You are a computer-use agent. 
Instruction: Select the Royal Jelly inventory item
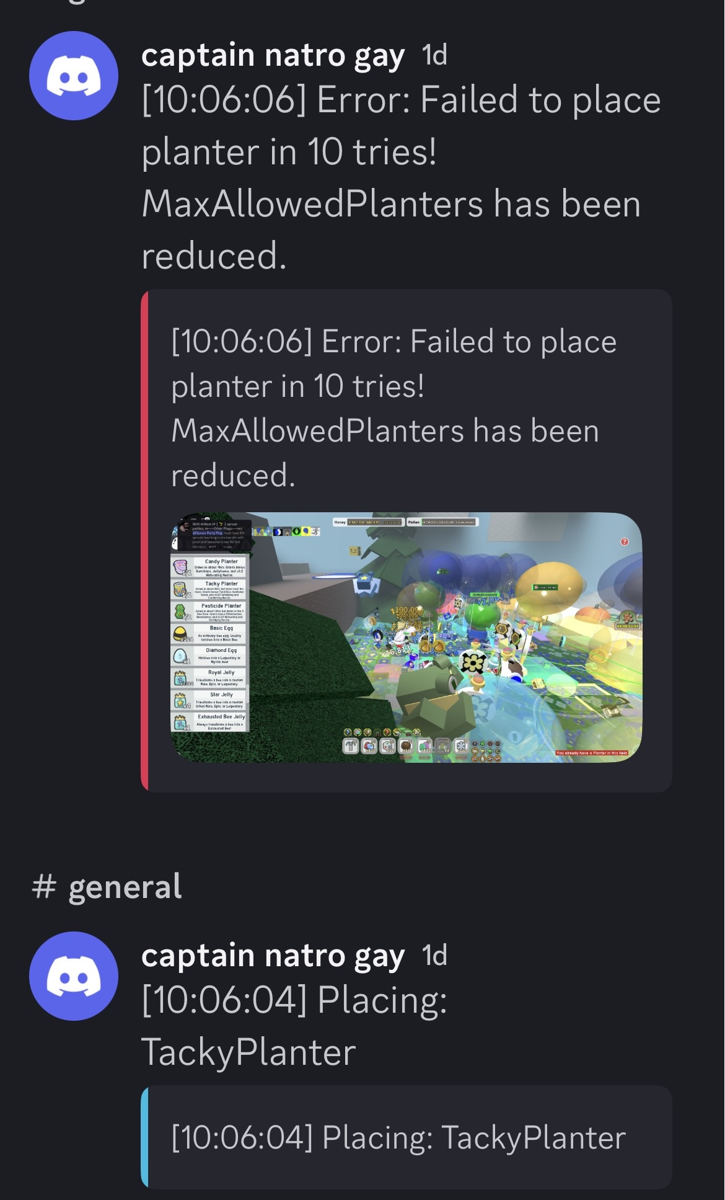tap(209, 678)
